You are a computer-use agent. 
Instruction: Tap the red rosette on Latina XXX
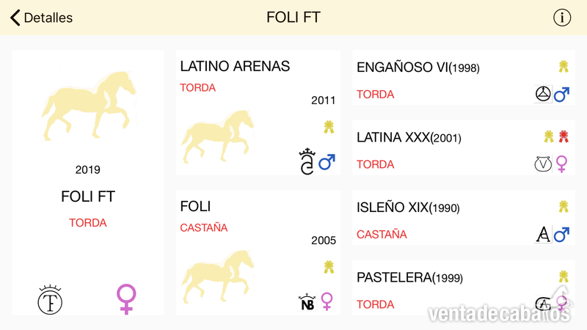(x=564, y=136)
